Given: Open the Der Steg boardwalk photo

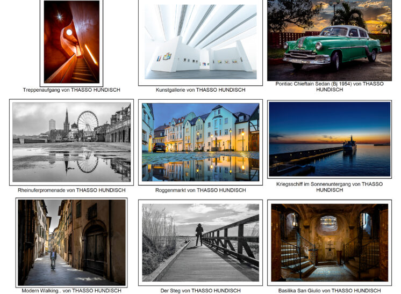Looking at the screenshot, I should tap(200, 242).
